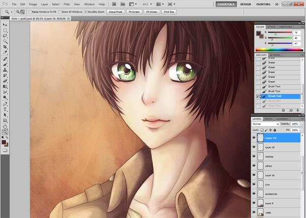Open the History panel options menu
Viewport: 306px width, 218px height.
pos(302,55)
